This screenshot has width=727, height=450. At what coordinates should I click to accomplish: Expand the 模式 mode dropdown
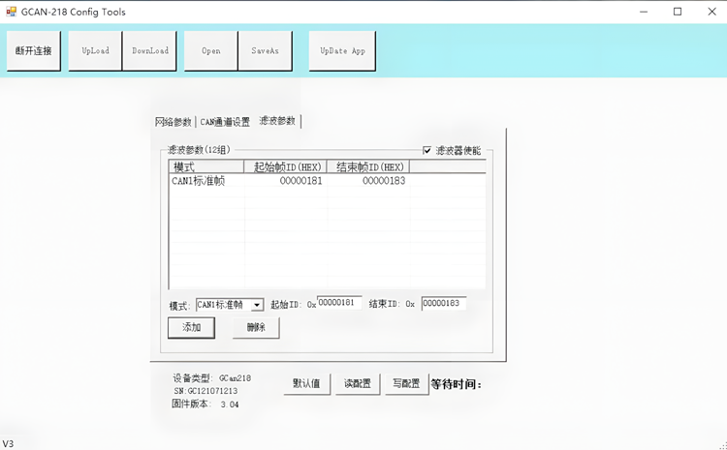257,305
